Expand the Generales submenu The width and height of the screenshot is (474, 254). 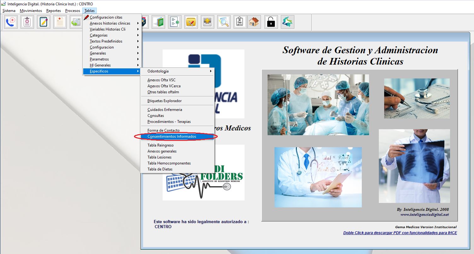click(x=112, y=53)
